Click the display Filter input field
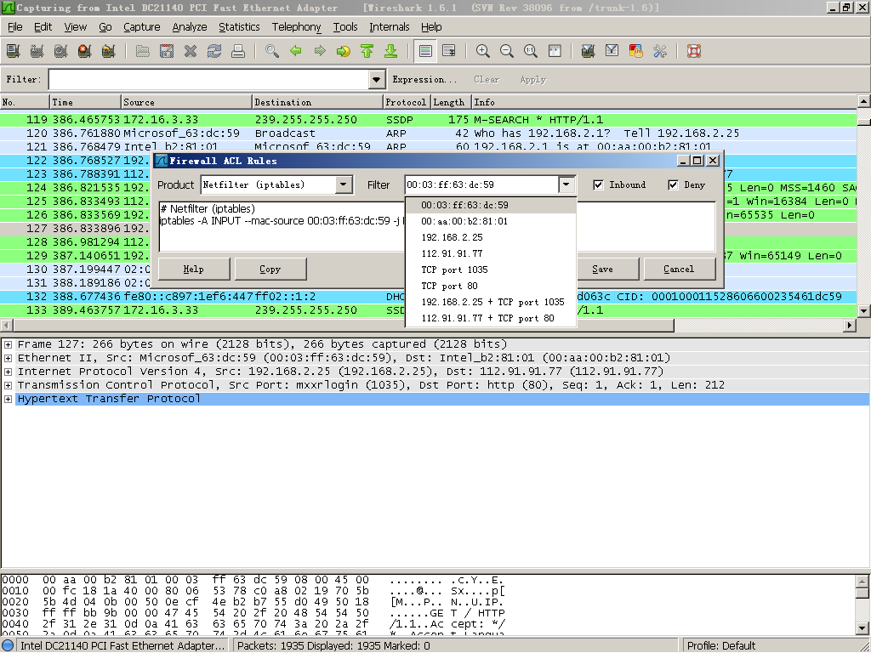The width and height of the screenshot is (871, 653). click(x=209, y=79)
